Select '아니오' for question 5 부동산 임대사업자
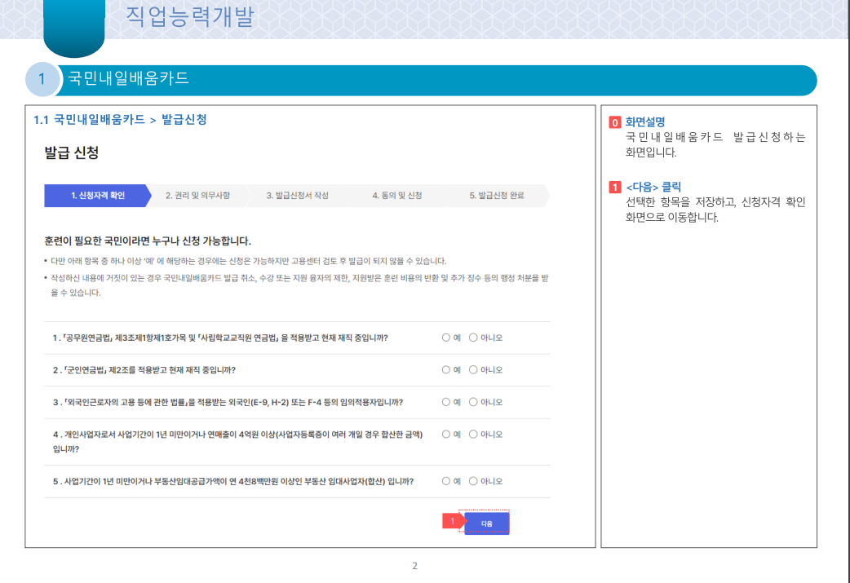 point(473,481)
